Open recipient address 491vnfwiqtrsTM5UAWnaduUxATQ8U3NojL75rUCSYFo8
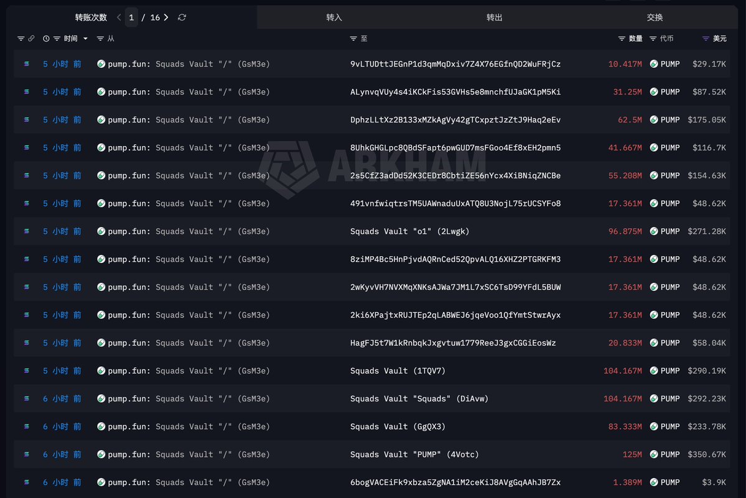Viewport: 746px width, 498px height. (455, 203)
